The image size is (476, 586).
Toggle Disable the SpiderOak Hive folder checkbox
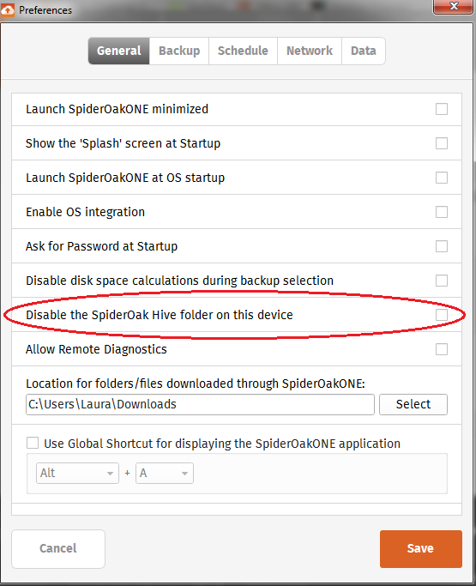coord(442,315)
